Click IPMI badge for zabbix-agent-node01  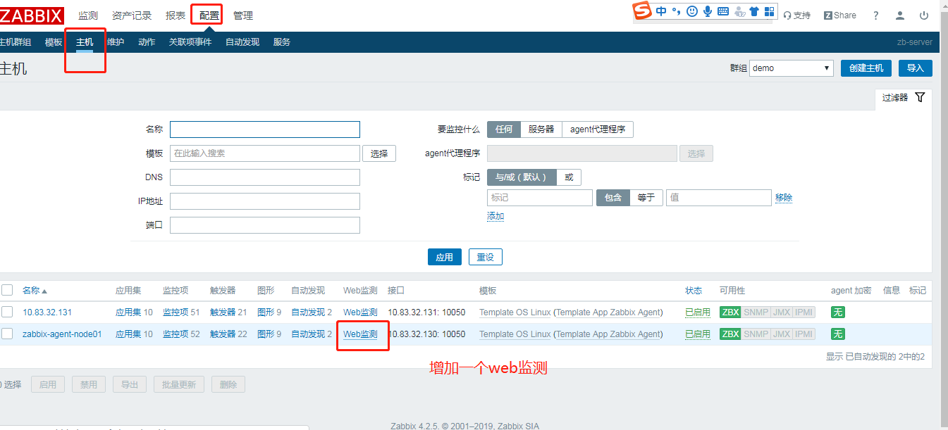804,334
